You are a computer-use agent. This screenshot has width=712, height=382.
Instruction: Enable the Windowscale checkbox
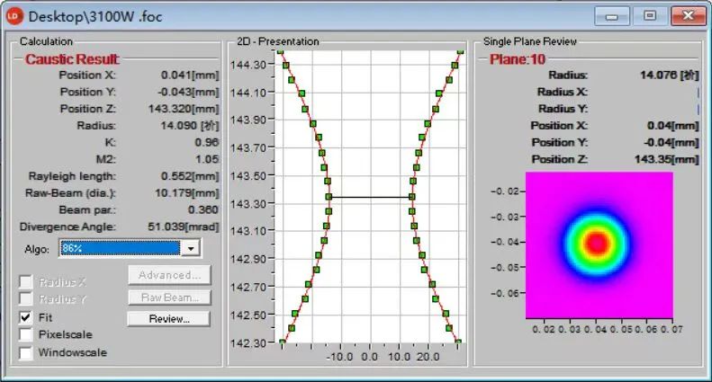[x=26, y=352]
